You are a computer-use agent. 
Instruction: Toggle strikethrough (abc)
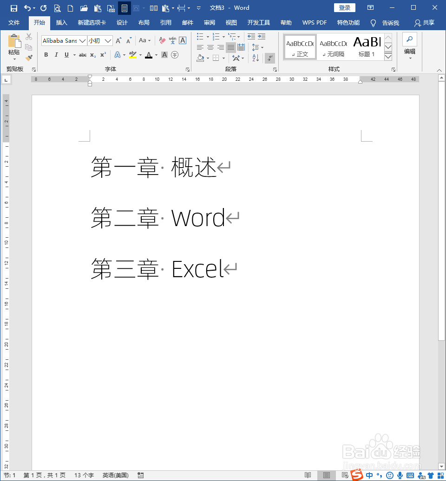pyautogui.click(x=83, y=55)
